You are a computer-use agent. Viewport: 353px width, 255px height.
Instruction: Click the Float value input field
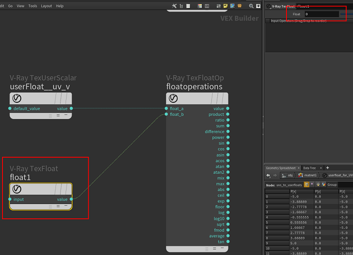coord(322,14)
